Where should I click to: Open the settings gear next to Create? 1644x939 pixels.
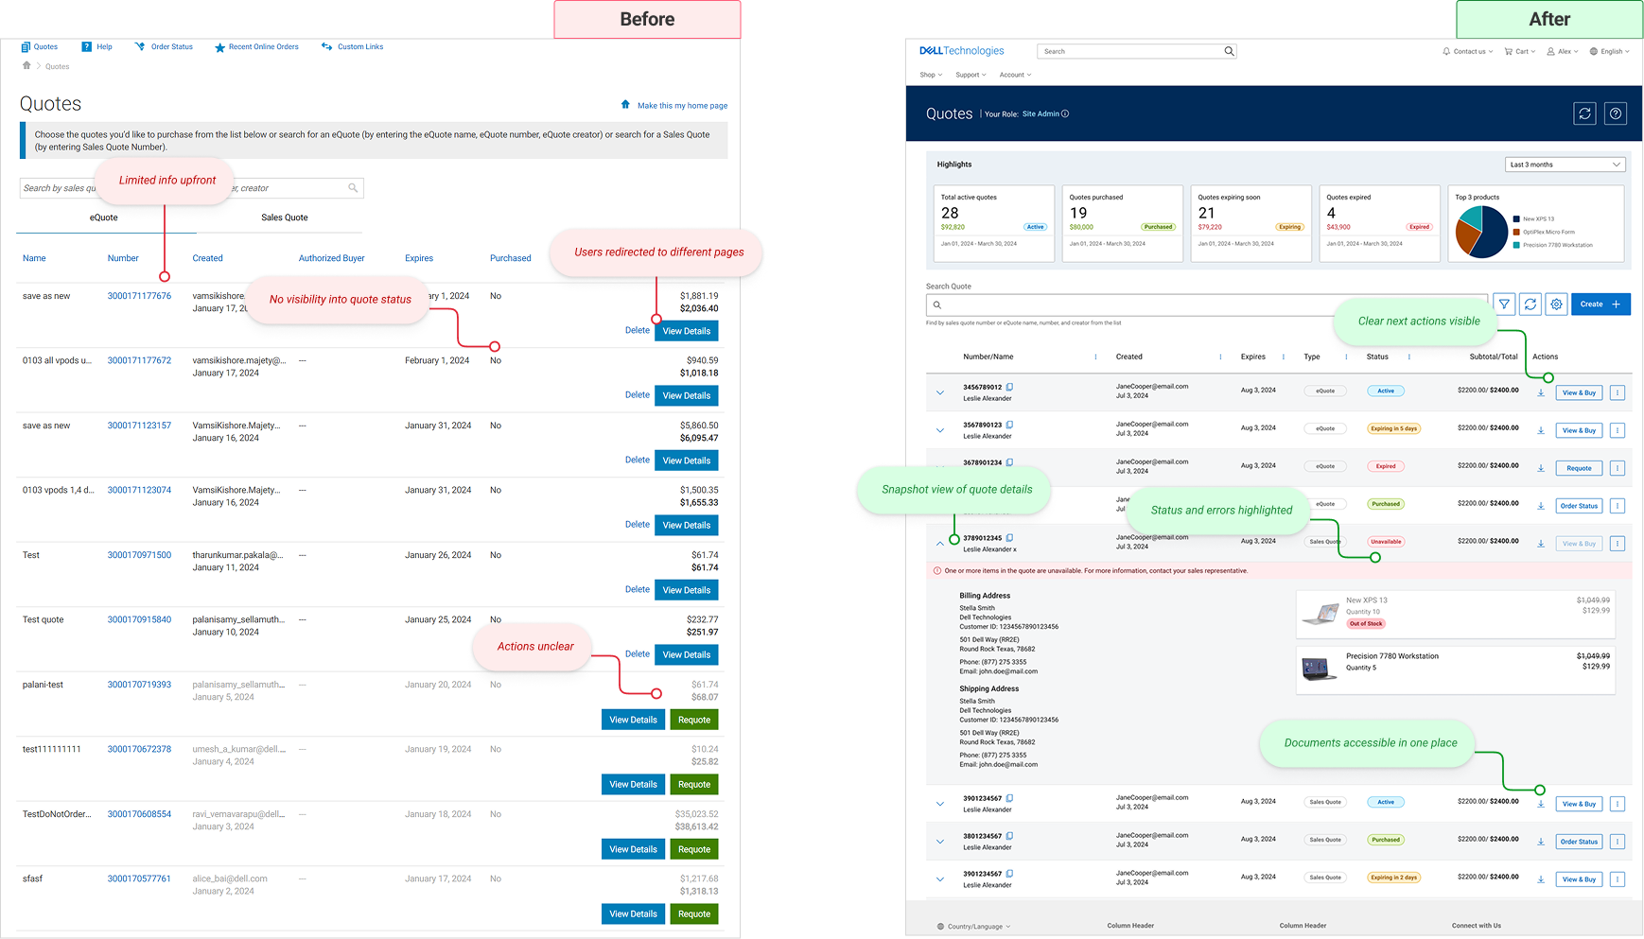tap(1556, 304)
